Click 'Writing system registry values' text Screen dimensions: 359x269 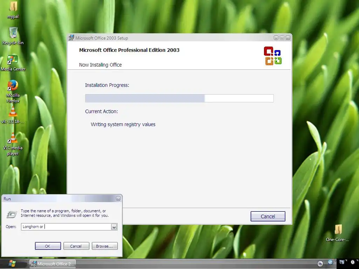pos(123,124)
